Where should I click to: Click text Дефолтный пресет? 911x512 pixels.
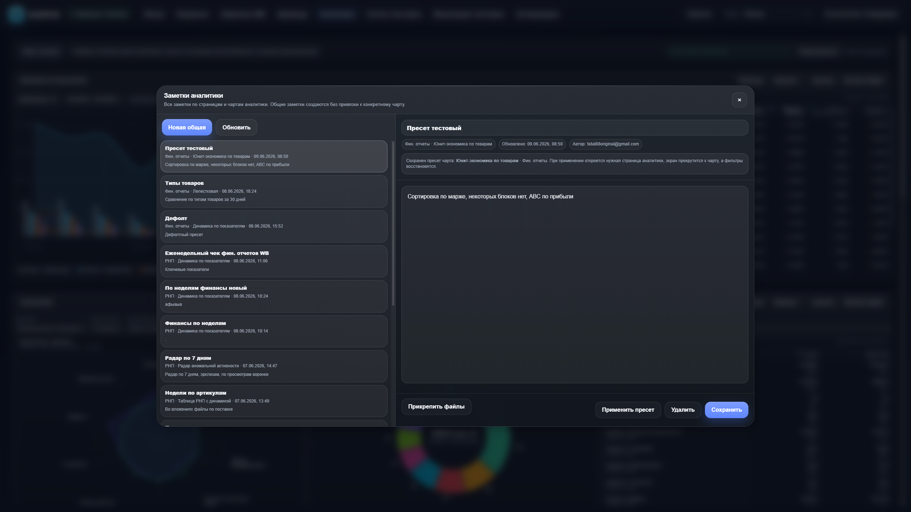(x=184, y=235)
